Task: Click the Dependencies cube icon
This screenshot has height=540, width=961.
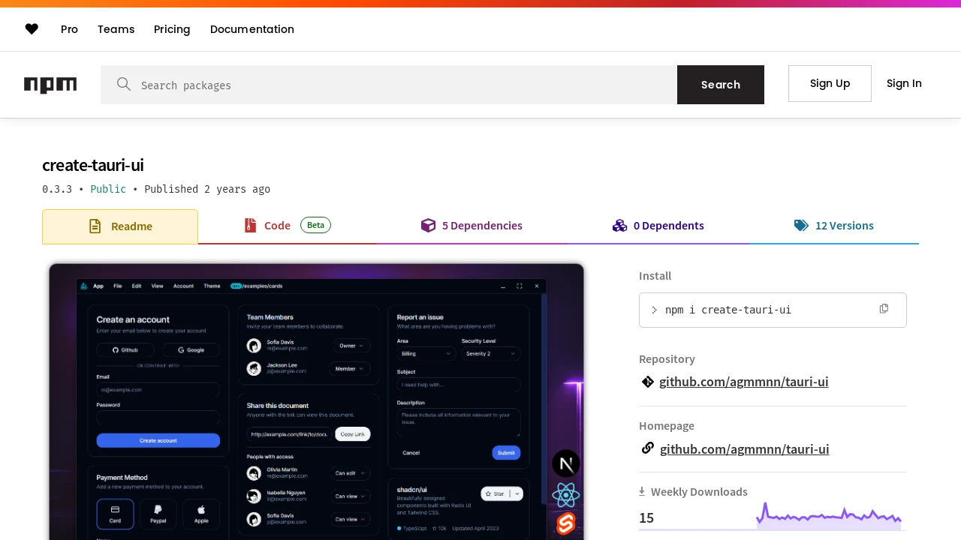Action: 428,225
